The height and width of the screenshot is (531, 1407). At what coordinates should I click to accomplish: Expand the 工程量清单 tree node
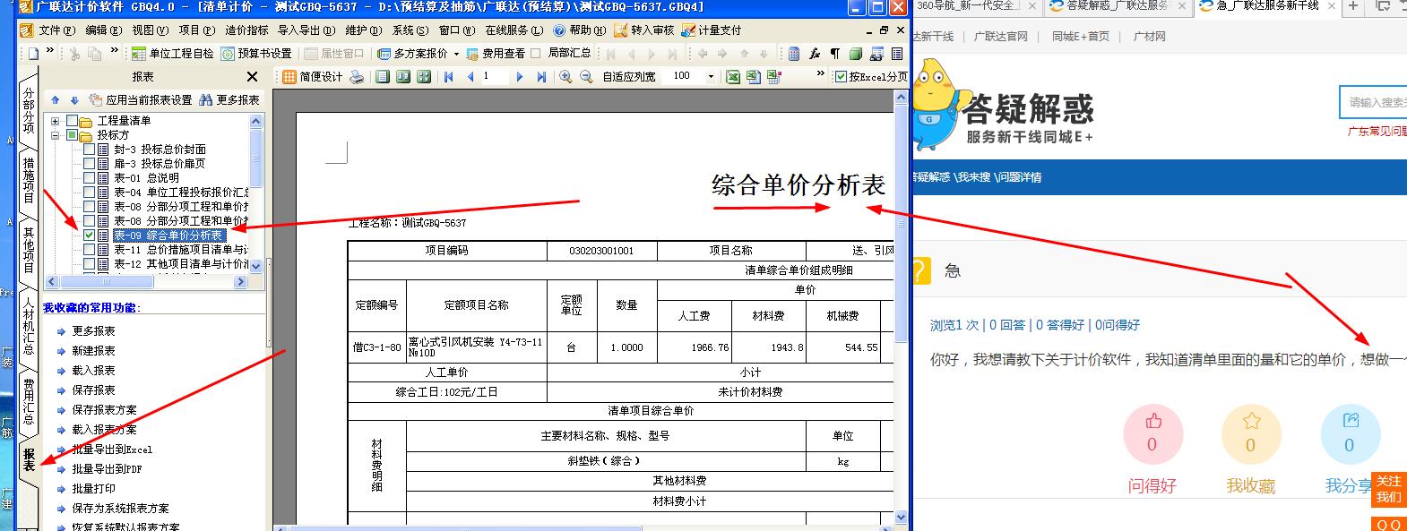56,121
